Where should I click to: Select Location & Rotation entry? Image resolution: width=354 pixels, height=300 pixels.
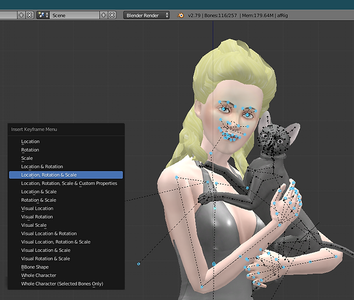66,166
